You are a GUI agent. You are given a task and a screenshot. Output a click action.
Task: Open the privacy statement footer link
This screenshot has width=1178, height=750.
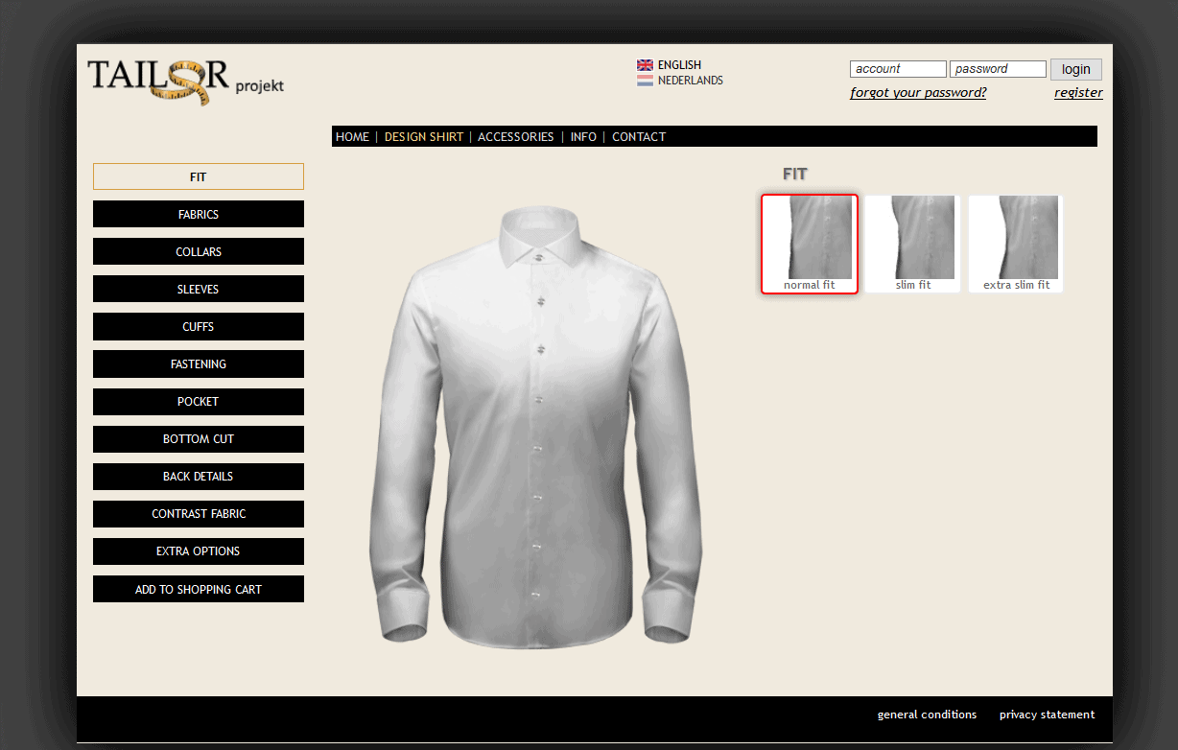click(1047, 715)
